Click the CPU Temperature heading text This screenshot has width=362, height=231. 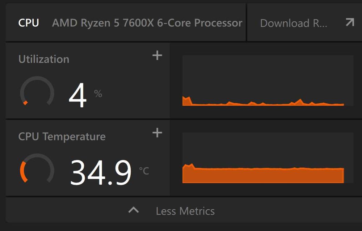coord(62,137)
